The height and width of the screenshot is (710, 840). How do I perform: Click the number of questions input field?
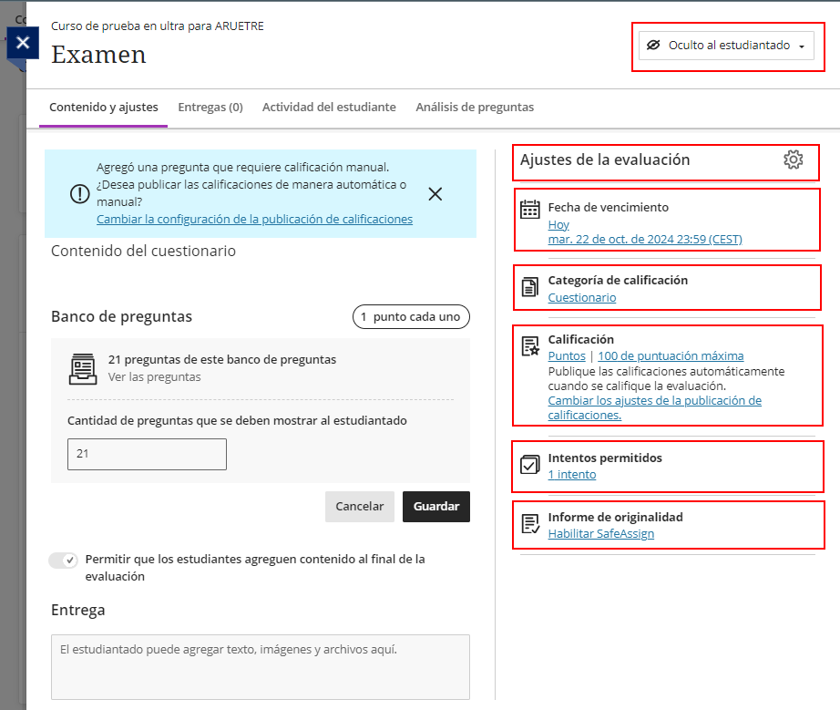[147, 454]
